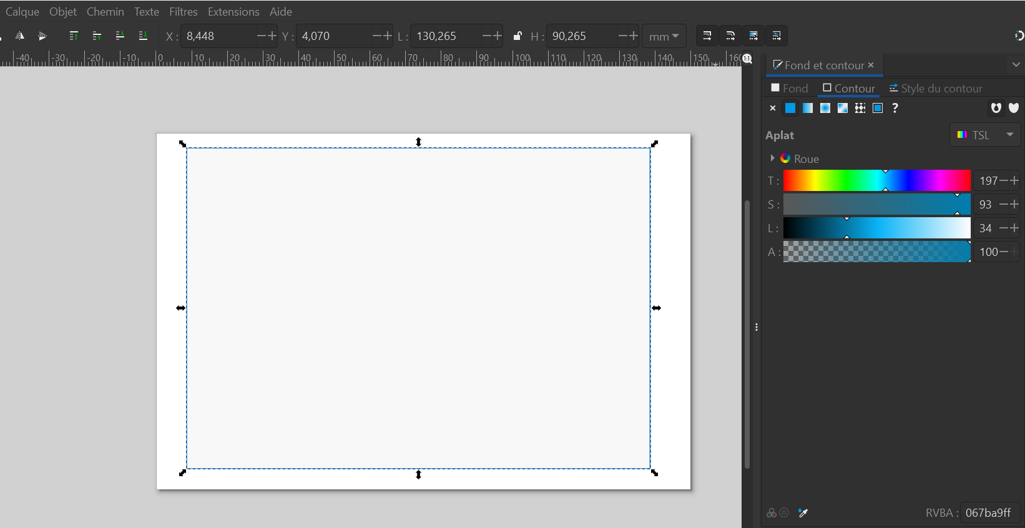Open the Calque menu
This screenshot has height=528, width=1025.
22,12
